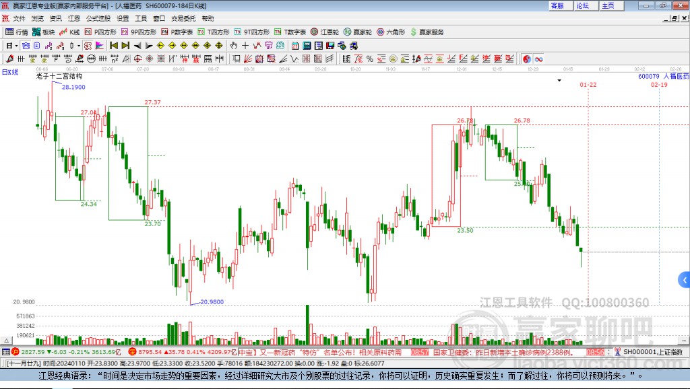Toggle the highlighted 权 price-adjust button
Screen dimensions: 690x389
(x=88, y=46)
